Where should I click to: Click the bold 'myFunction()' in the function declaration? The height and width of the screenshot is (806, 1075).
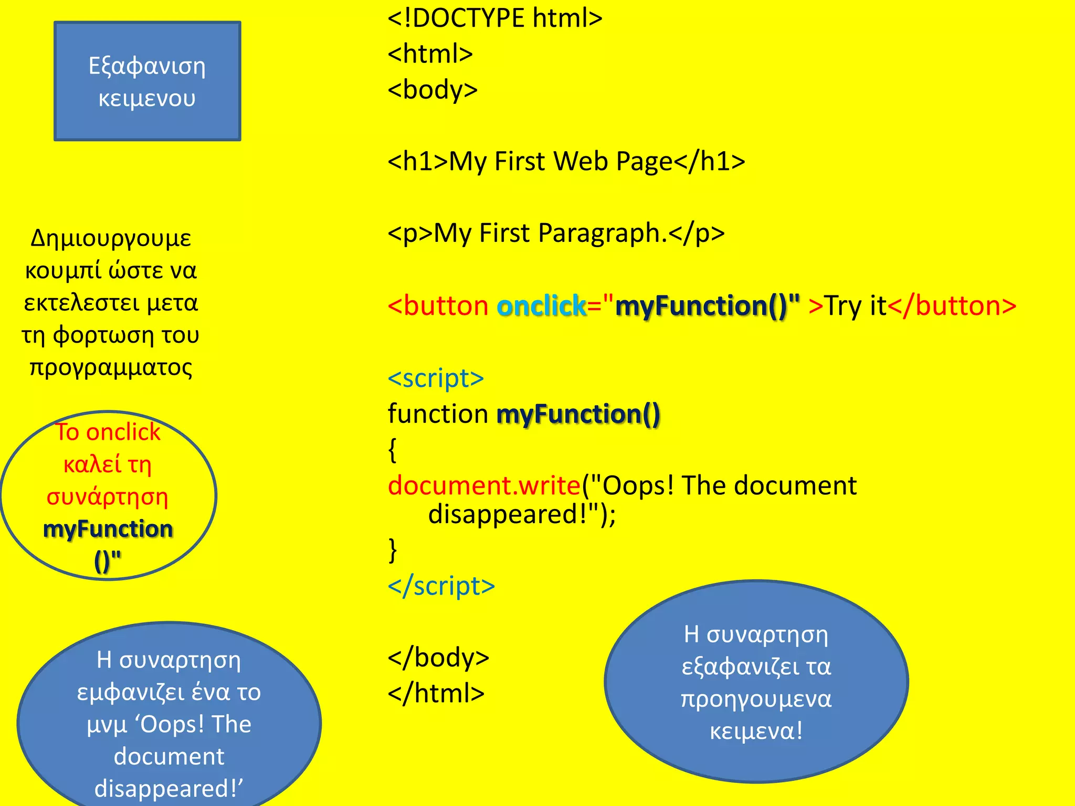(x=578, y=414)
